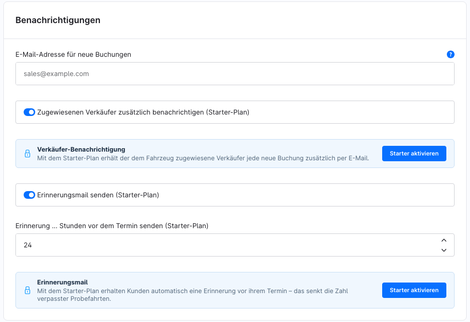Click Starter aktivieren in Verkäufer-Benachrichtigung banner
Viewport: 470px width, 322px height.
coord(414,154)
